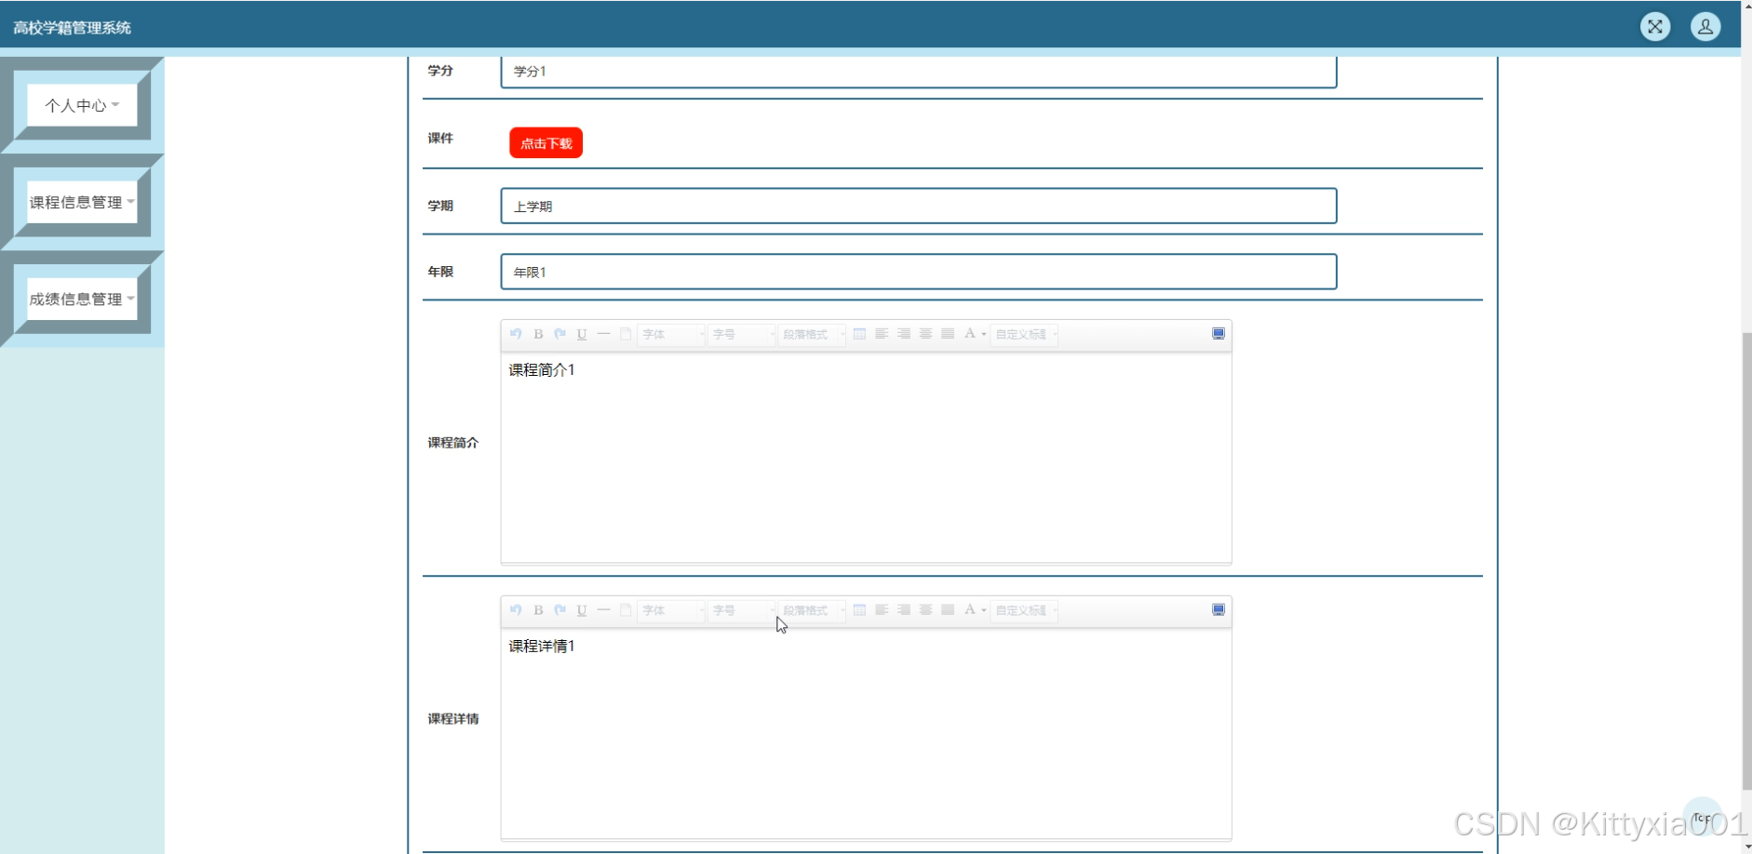Open font color arrow in 课程简介 editor
Image resolution: width=1752 pixels, height=854 pixels.
click(983, 334)
